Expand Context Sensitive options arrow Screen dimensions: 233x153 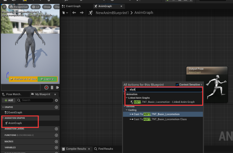click(202, 85)
